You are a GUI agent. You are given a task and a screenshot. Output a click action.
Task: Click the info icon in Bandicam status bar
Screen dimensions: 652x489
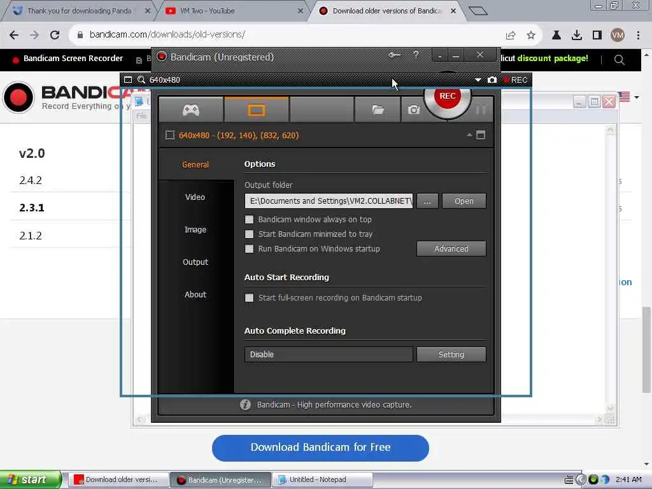pyautogui.click(x=245, y=404)
